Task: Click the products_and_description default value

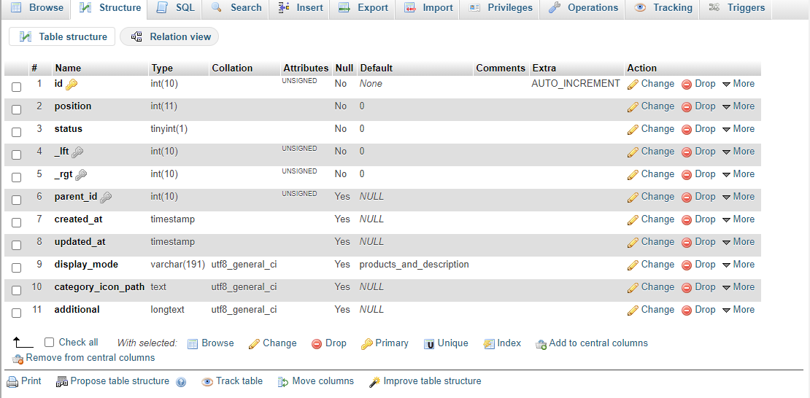Action: [x=414, y=265]
